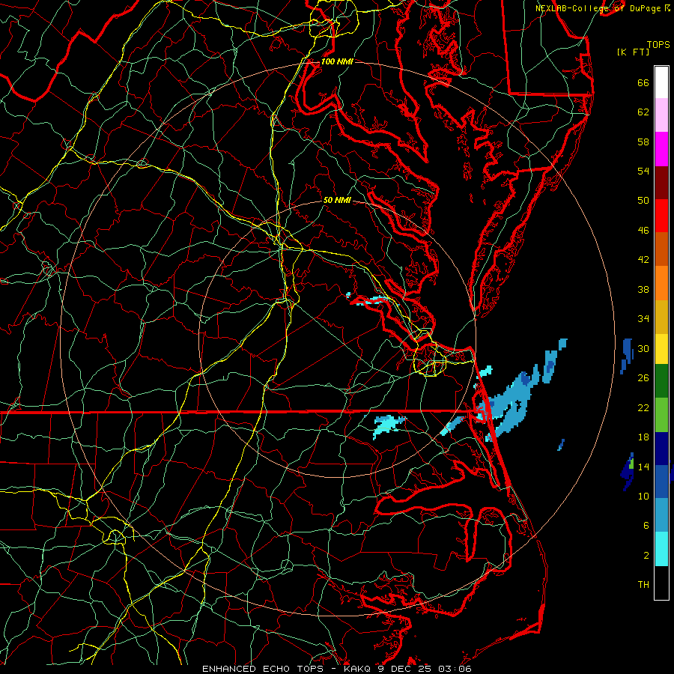Click the 46 legend value
The height and width of the screenshot is (674, 674).
(x=643, y=231)
